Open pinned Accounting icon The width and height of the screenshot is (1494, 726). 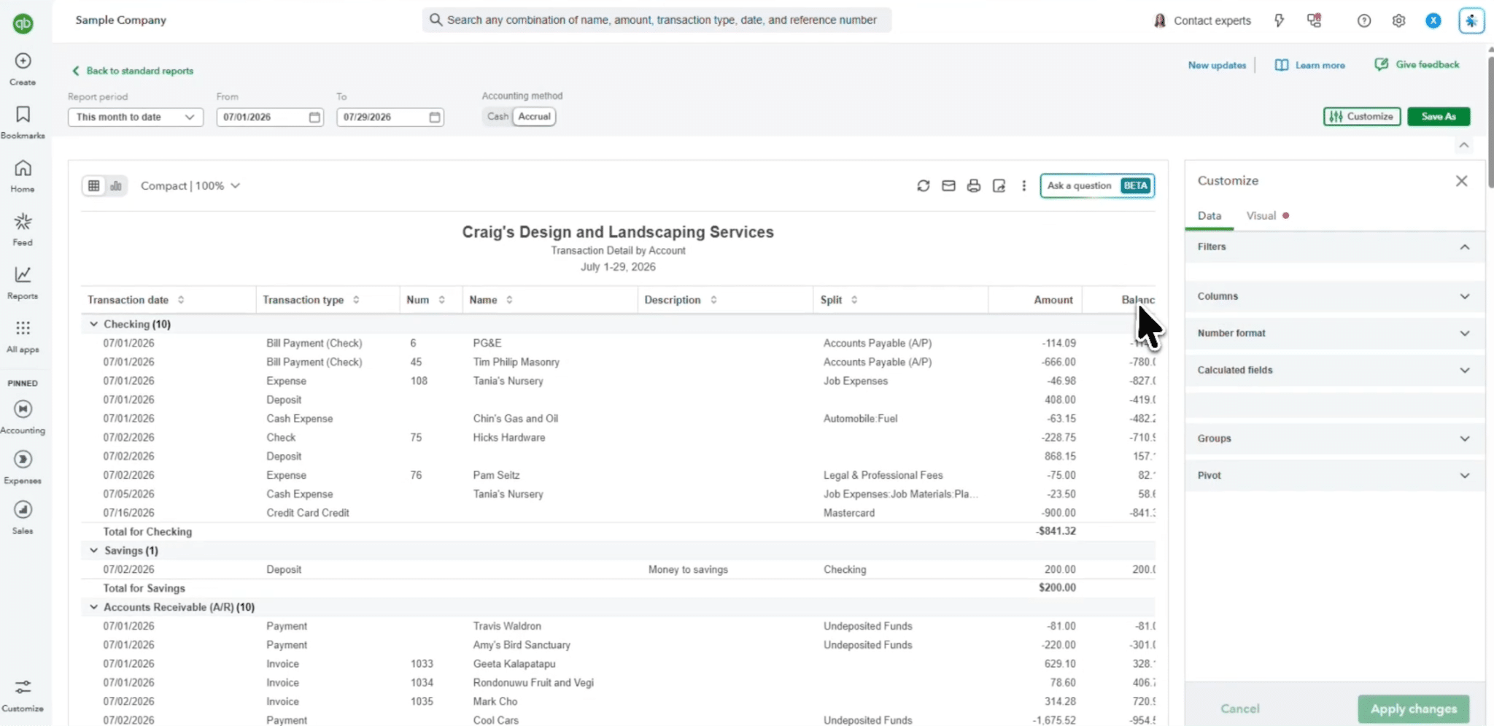tap(23, 409)
